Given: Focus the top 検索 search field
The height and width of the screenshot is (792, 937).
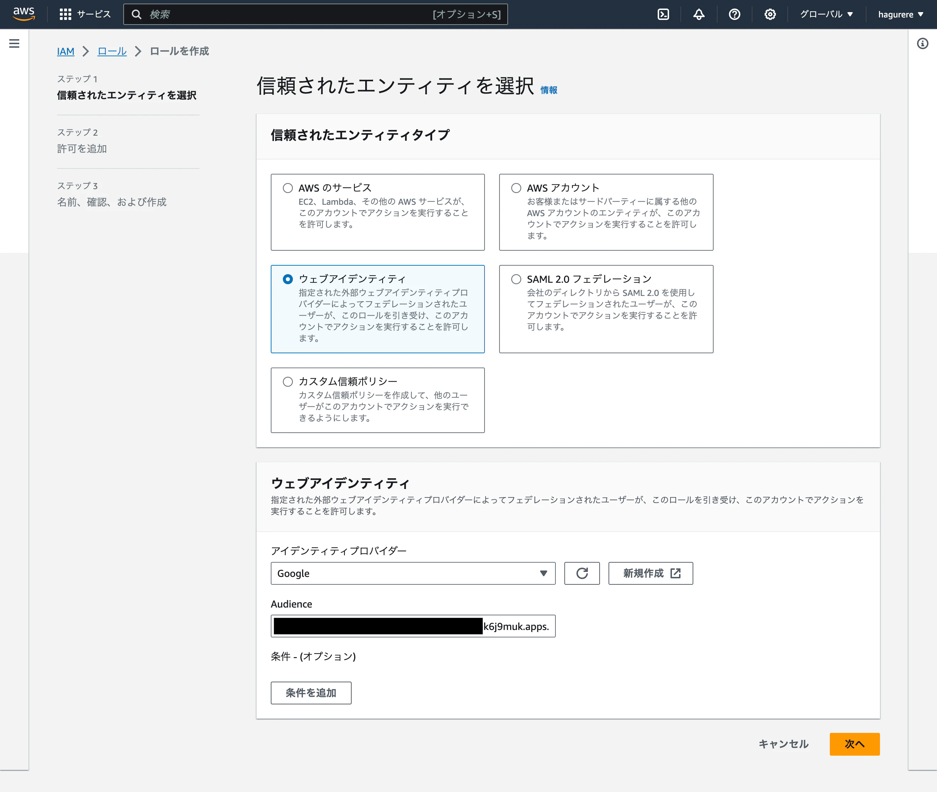Looking at the screenshot, I should 315,14.
